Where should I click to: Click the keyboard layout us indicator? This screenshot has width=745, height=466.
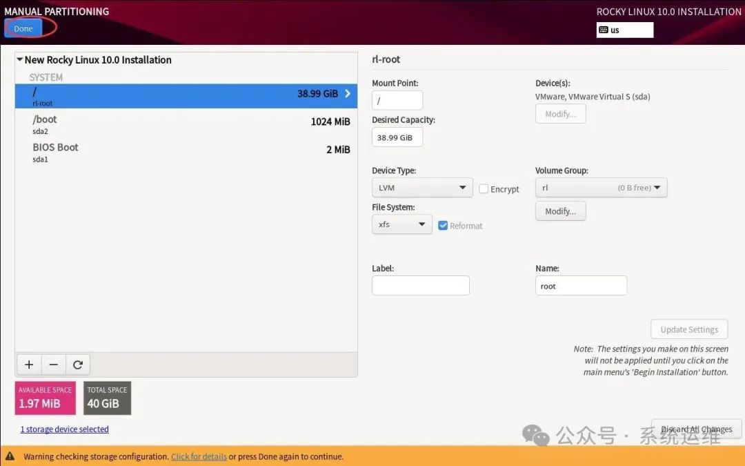[624, 30]
